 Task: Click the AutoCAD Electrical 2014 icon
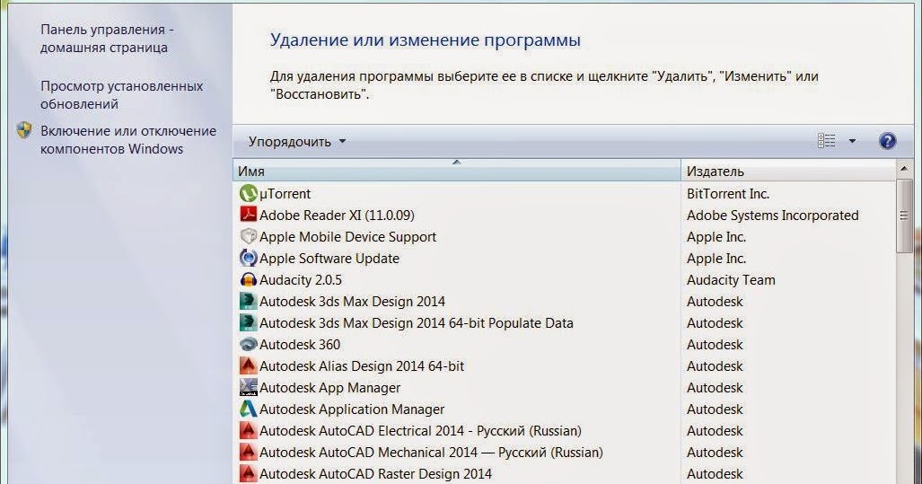tap(248, 430)
